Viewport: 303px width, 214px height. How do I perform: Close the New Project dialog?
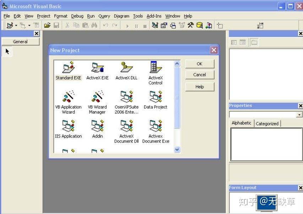click(214, 50)
